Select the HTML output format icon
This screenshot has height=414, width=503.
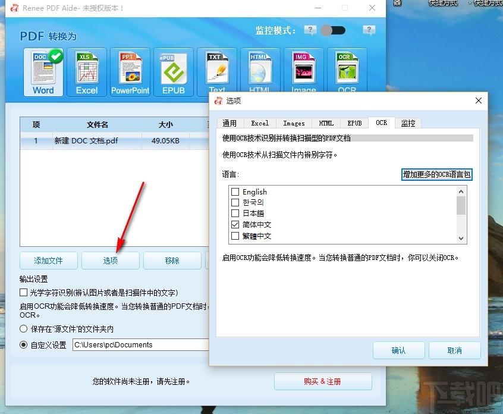pos(260,71)
